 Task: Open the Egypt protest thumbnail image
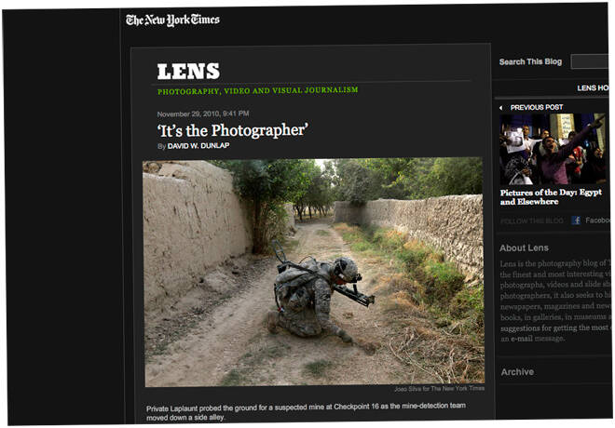click(x=553, y=149)
